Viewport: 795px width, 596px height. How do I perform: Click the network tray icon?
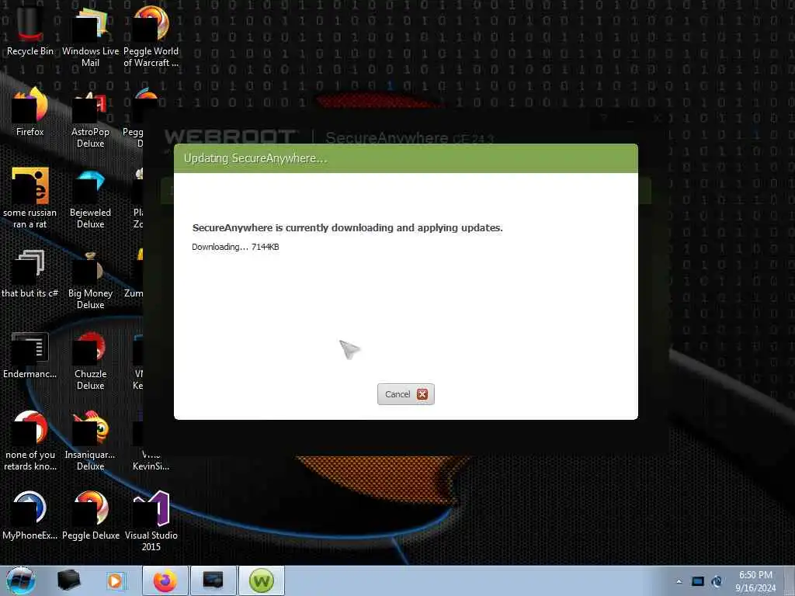(717, 581)
